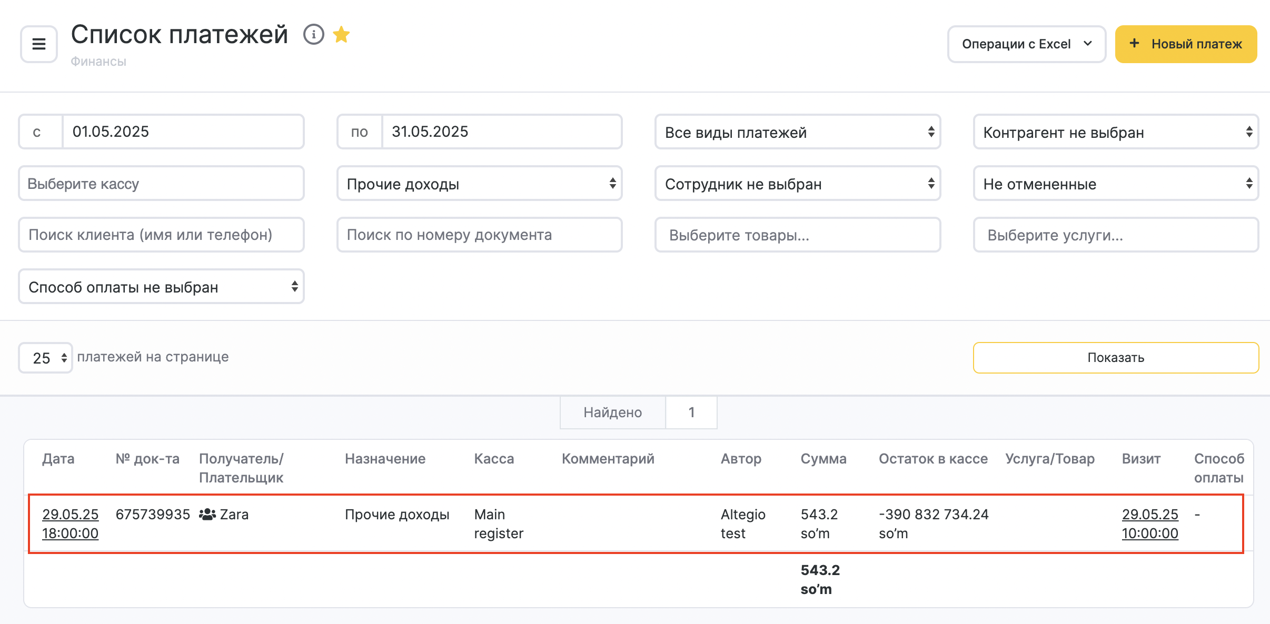Screen dimensions: 1270x624
Task: Open payment date link 29.05.25 18:00:00
Action: (x=70, y=524)
